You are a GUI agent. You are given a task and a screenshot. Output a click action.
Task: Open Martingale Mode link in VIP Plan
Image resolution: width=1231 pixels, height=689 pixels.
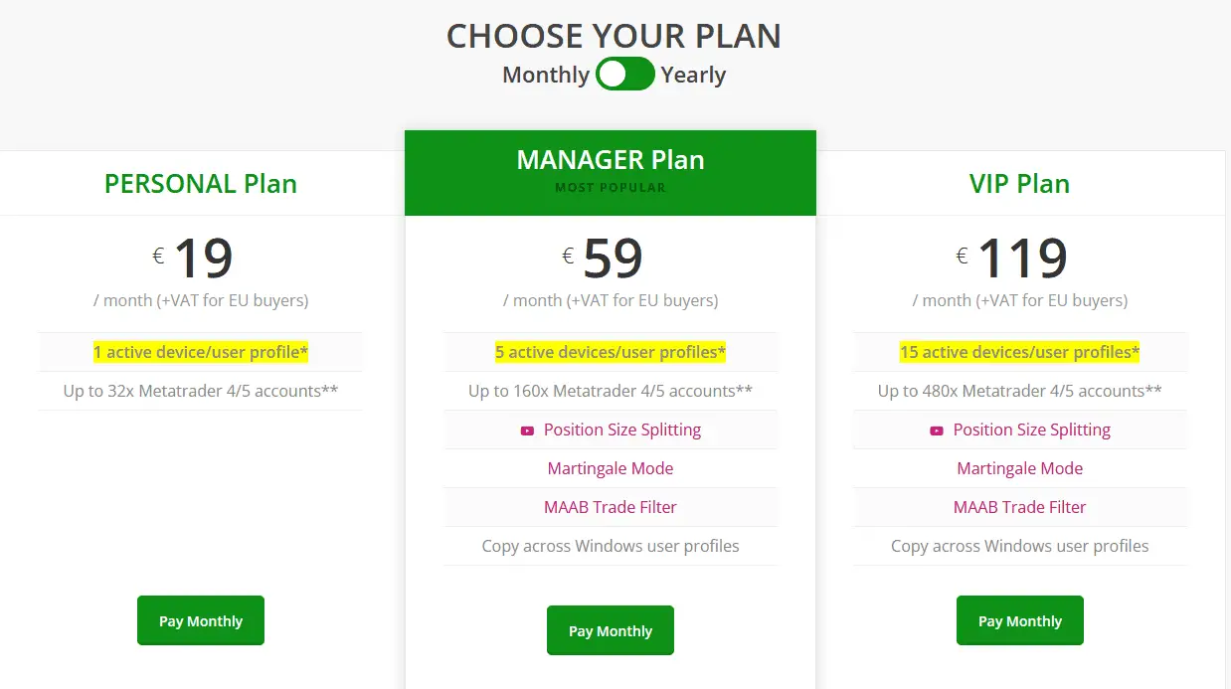click(x=1020, y=468)
